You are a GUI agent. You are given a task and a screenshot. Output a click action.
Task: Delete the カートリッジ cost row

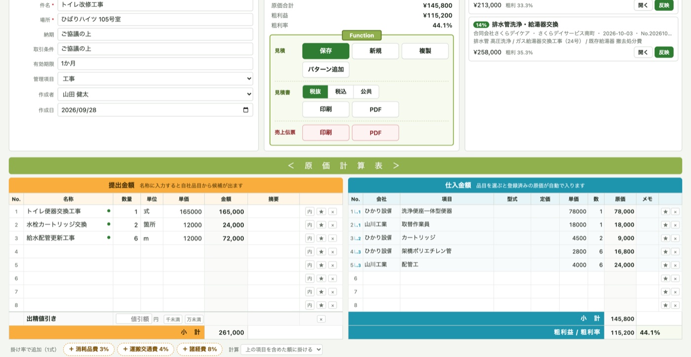pos(675,238)
